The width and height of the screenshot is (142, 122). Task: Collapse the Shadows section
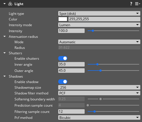[x=5, y=76]
